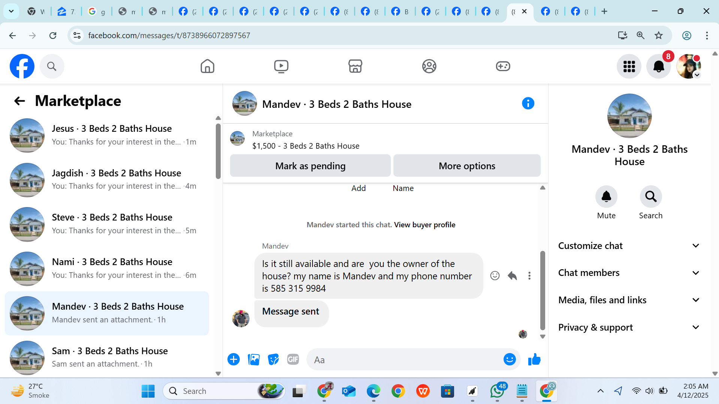Open the Windows taskbar search box
Image resolution: width=719 pixels, height=404 pixels.
click(224, 391)
